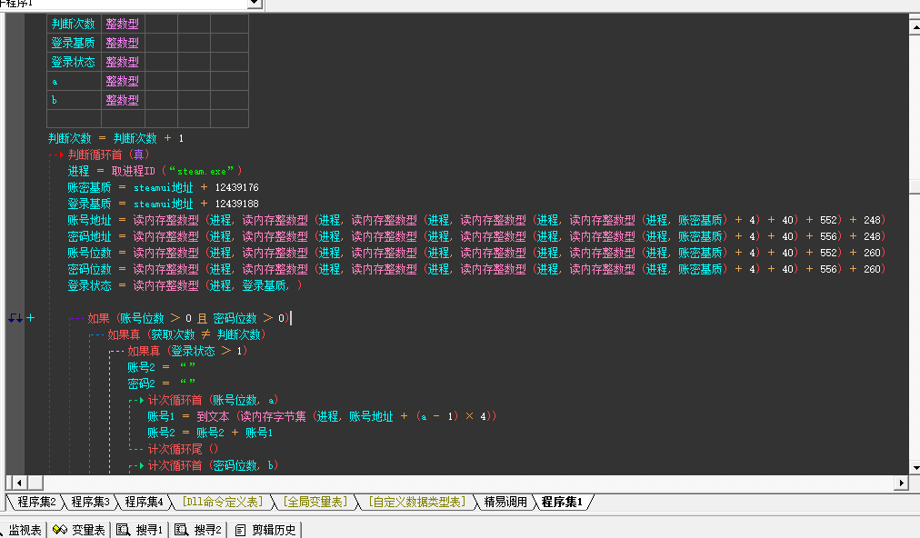Image resolution: width=920 pixels, height=538 pixels.
Task: Open the [自定义数据类型表] tab
Action: (416, 502)
